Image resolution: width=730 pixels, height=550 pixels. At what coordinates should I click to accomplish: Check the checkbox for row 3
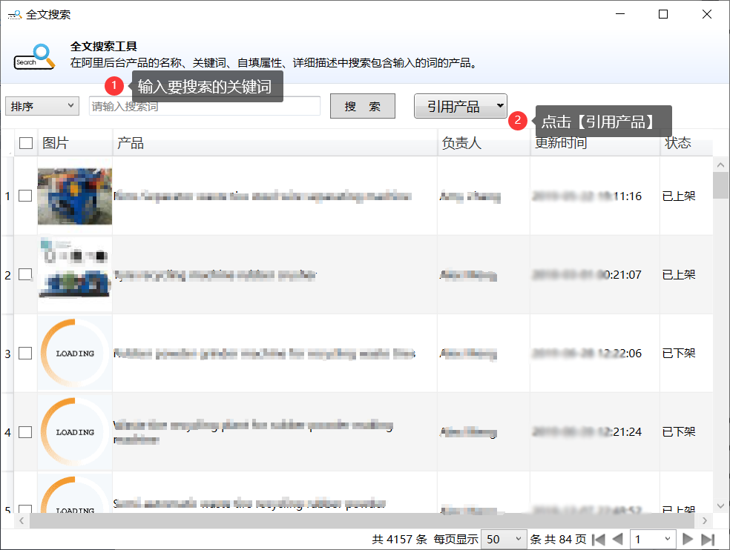click(25, 354)
